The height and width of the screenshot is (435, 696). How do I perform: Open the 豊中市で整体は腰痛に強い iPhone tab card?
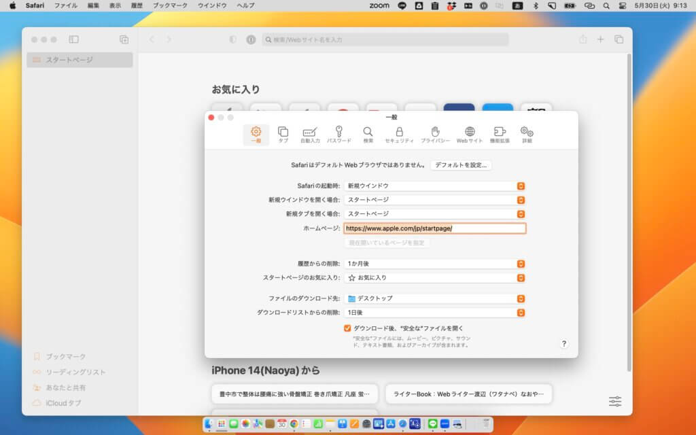point(295,394)
